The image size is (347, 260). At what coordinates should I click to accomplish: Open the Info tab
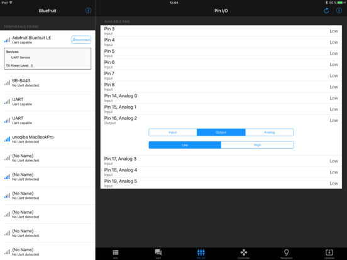click(115, 254)
